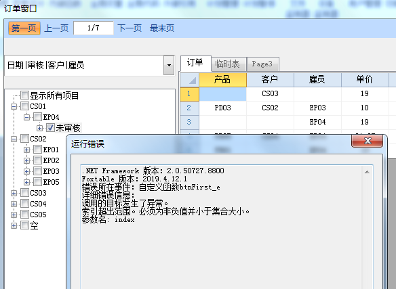The width and height of the screenshot is (396, 289).
Task: Click the 客户 column header
Action: [x=270, y=80]
